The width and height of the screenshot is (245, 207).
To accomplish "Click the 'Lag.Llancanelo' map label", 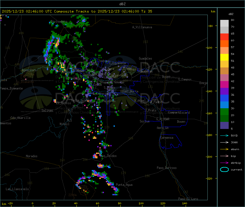I will coord(17,189).
